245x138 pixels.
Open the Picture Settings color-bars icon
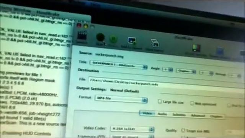pos(196,48)
